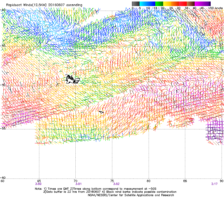Click the 3:50 measurement time label
The width and height of the screenshot is (224, 197).
(x=38, y=184)
